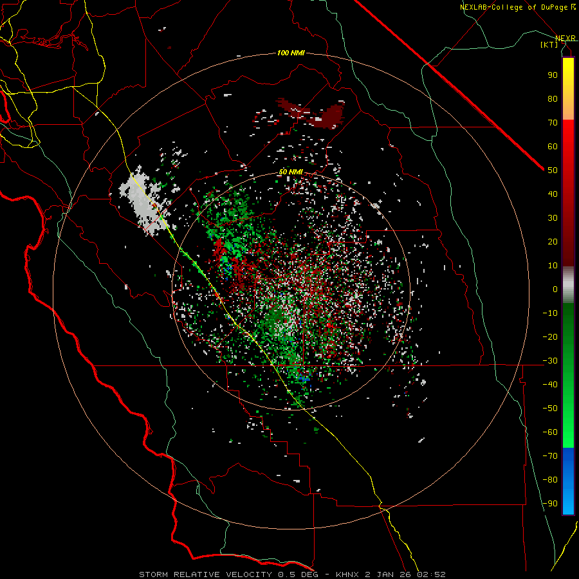Click the 40 value on velocity scale
579x579 pixels.
pos(553,194)
